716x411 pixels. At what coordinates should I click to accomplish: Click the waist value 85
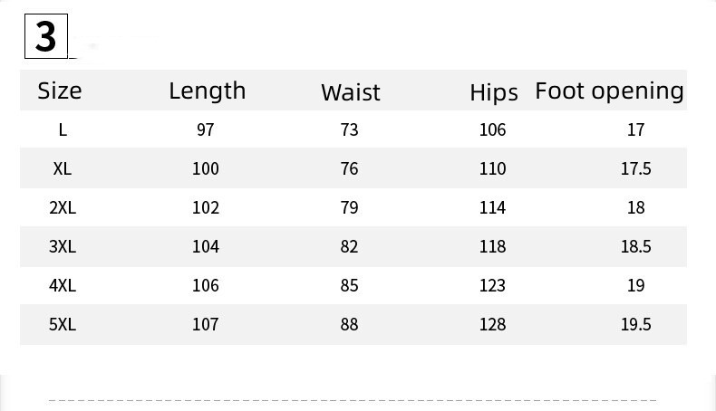tap(350, 285)
